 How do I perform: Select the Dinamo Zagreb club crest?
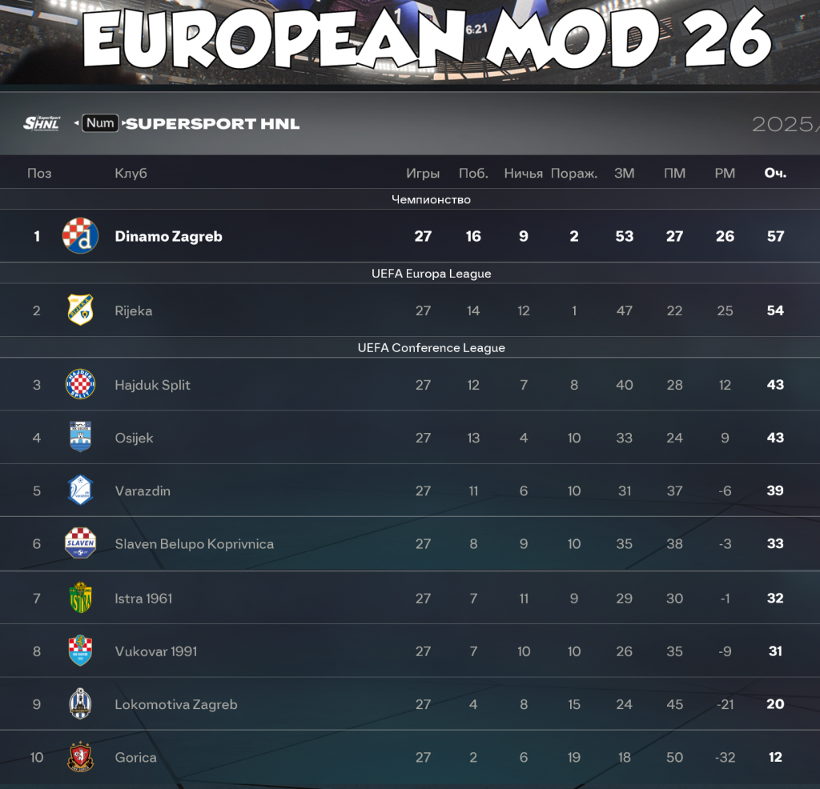point(80,236)
